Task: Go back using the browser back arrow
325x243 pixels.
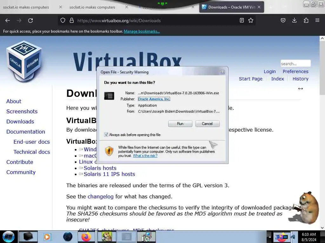Action: 8,21
